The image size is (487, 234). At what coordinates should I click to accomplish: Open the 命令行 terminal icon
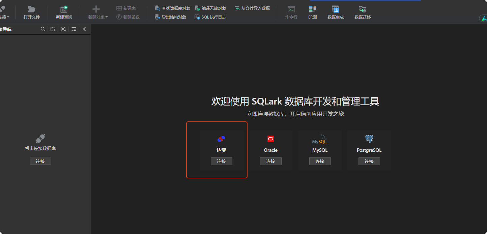click(x=291, y=9)
